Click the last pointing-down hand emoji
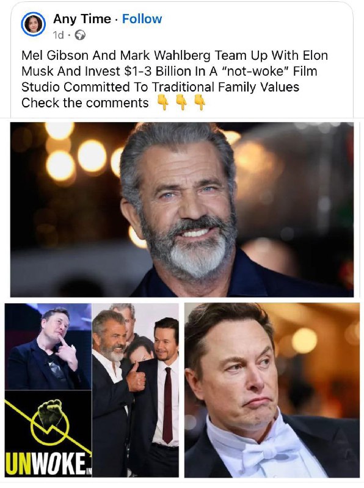 [x=200, y=102]
